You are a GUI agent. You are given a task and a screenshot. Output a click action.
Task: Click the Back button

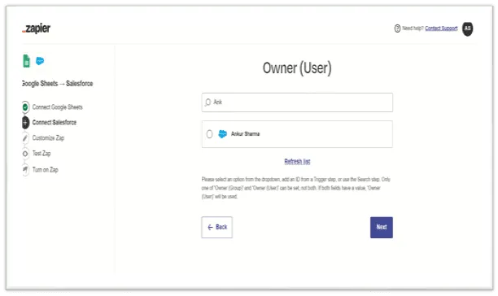point(217,227)
